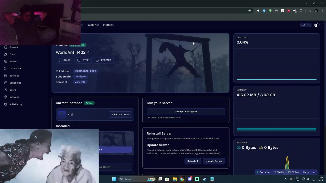The height and width of the screenshot is (183, 326).
Task: Open Discord from taskbar
Action: (190, 179)
